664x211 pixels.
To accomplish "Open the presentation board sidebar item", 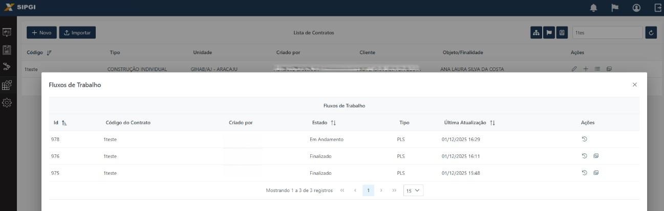I will (x=7, y=32).
